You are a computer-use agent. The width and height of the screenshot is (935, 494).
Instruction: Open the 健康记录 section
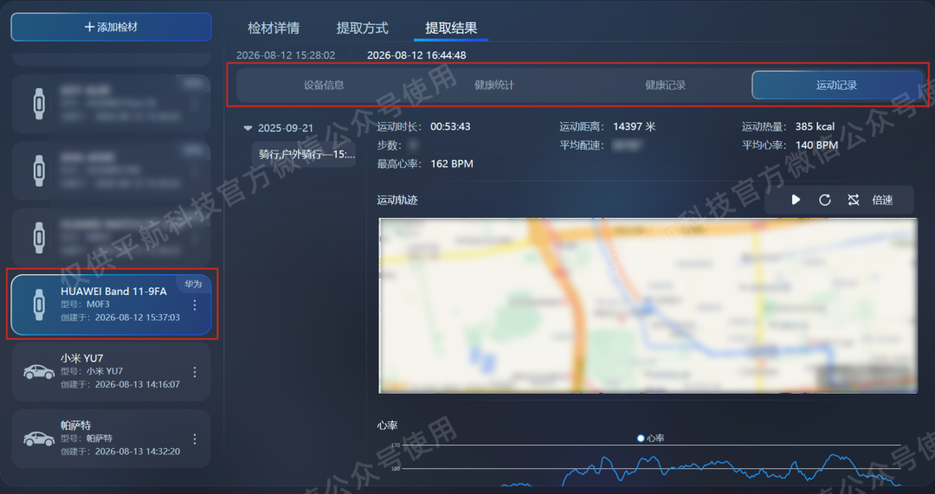coord(666,85)
